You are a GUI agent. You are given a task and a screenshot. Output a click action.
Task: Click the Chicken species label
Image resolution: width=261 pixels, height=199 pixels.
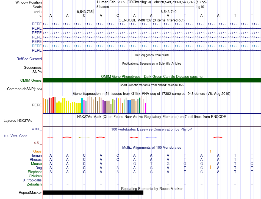click(35, 176)
